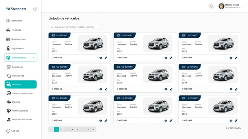248x139 pixels.
Task: Click the pagination ellipsis button
Action: 83,129
